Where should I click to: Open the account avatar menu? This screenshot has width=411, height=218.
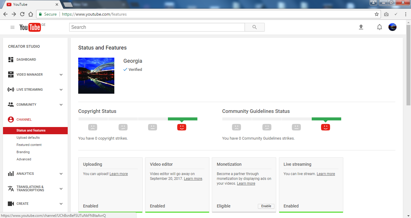pyautogui.click(x=392, y=27)
